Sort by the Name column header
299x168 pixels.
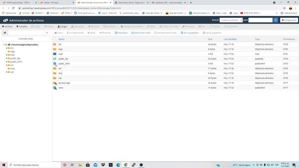point(61,39)
